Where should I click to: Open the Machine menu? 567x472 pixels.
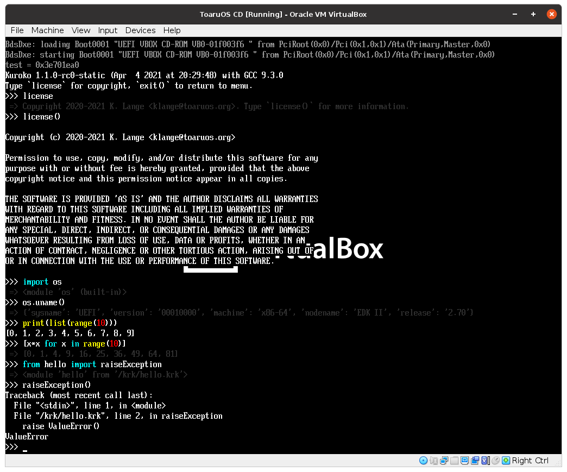(x=47, y=30)
